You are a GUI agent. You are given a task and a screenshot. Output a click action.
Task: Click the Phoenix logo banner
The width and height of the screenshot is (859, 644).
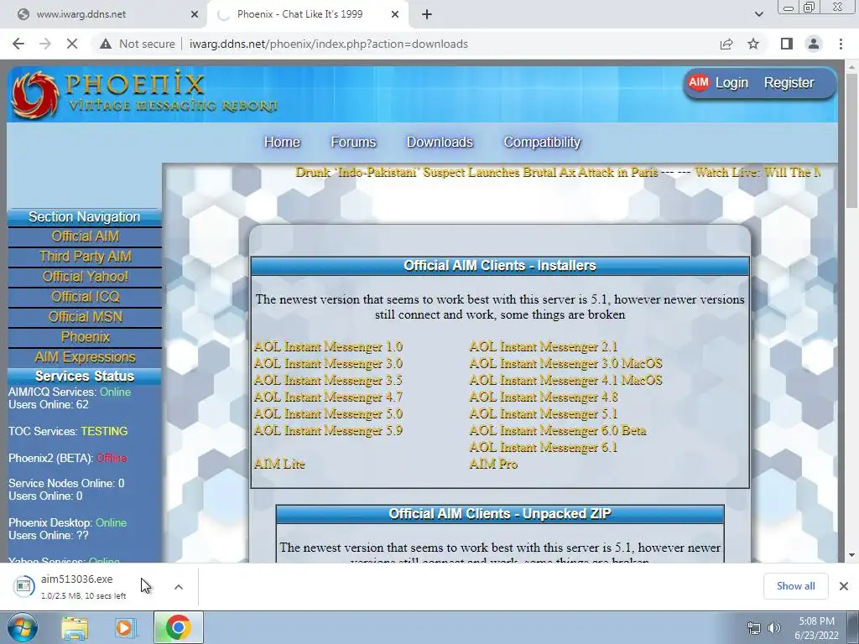[145, 94]
